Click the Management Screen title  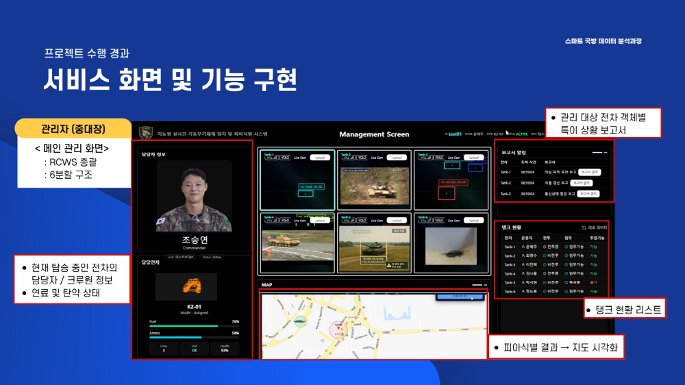point(374,134)
